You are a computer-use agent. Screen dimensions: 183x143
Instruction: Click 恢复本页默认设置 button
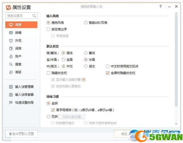pos(22,134)
